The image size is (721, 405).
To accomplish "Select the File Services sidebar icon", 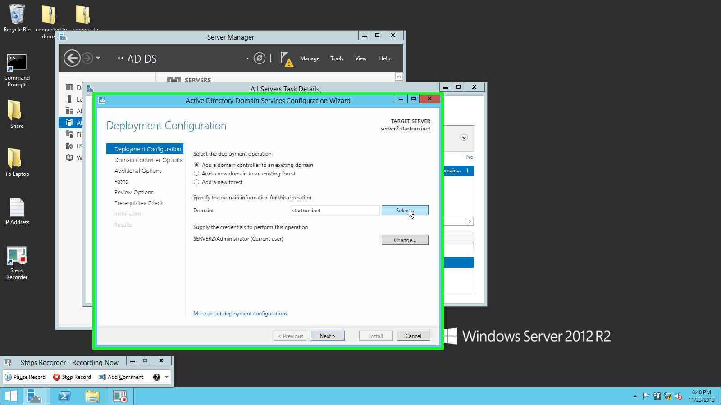I will [69, 134].
